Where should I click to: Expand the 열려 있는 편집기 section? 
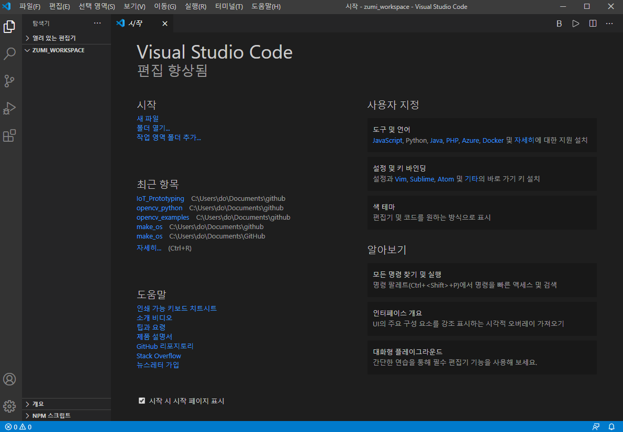point(66,38)
